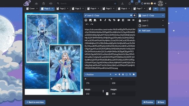189x106 pixels.
Task: Open Cover page dropdown arrow
Action: tap(37, 9)
